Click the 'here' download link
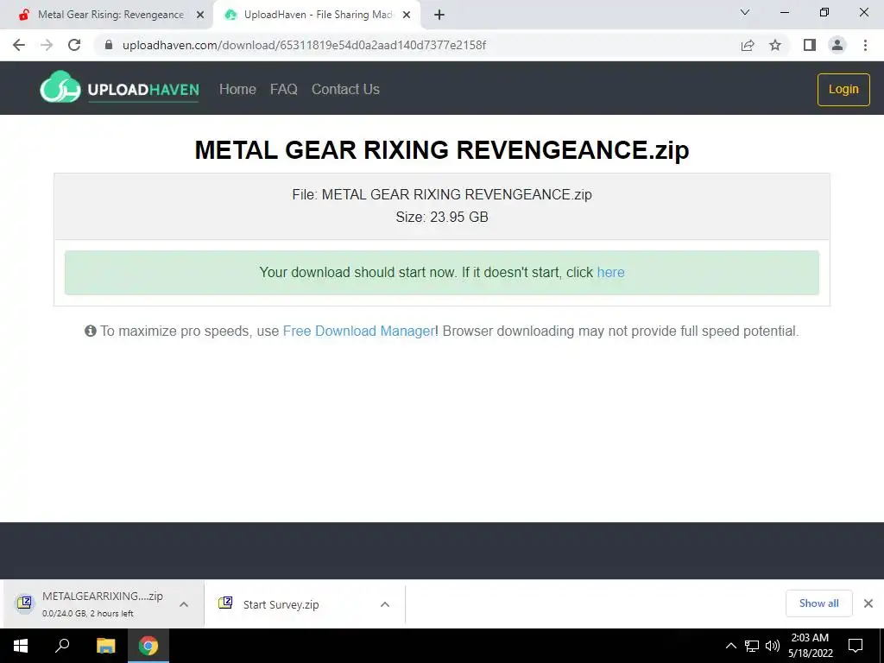 (x=610, y=272)
